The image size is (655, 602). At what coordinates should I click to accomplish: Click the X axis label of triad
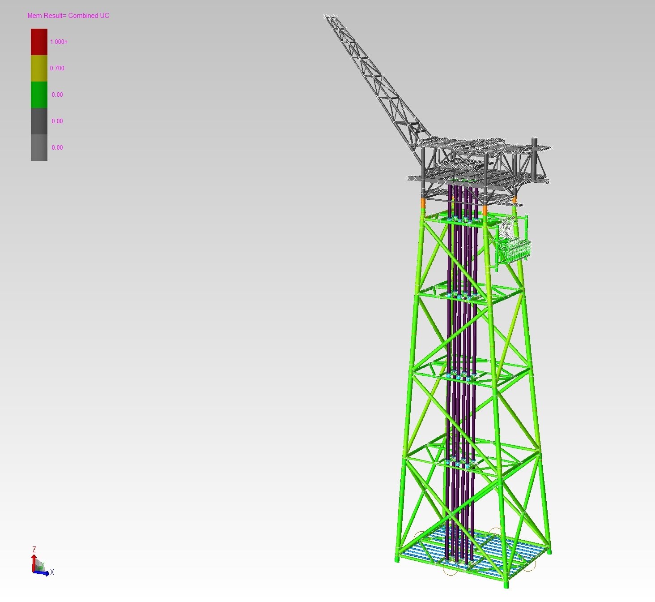(x=52, y=572)
